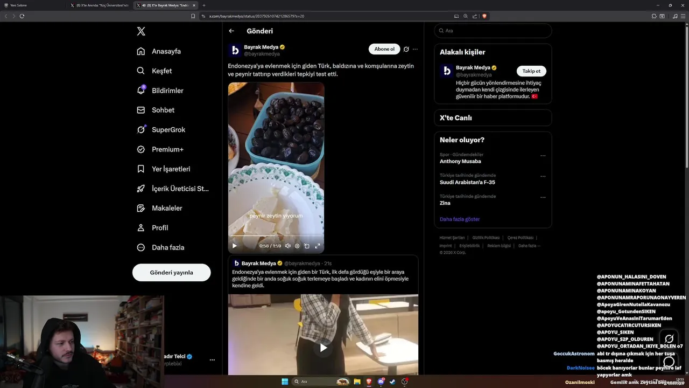Open options for the Zina trend

(543, 197)
